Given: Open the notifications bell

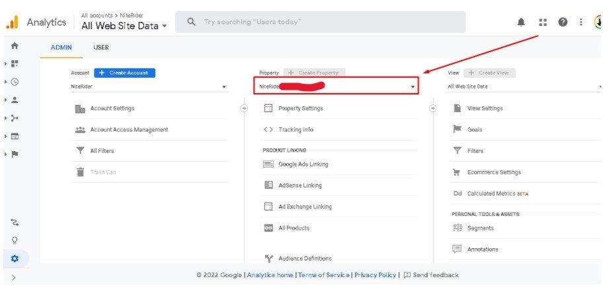Looking at the screenshot, I should click(x=521, y=22).
